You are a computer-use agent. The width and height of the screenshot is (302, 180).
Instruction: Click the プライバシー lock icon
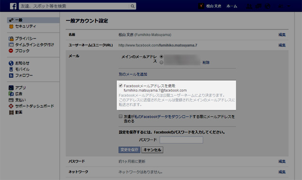click(11, 39)
